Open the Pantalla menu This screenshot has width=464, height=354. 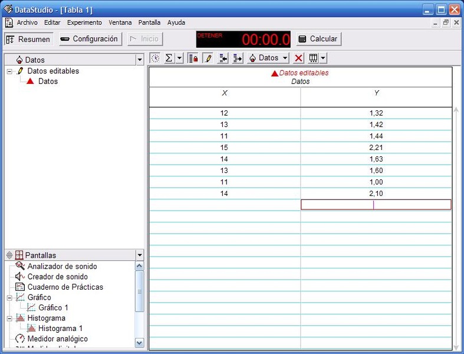tap(149, 22)
